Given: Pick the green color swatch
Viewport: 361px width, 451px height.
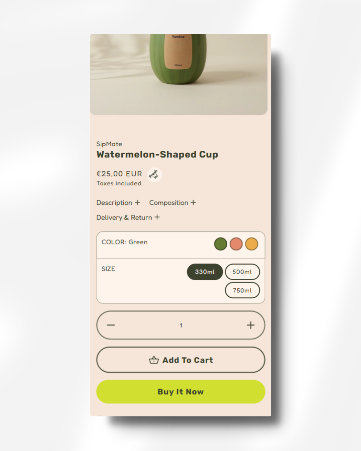Looking at the screenshot, I should click(x=221, y=244).
